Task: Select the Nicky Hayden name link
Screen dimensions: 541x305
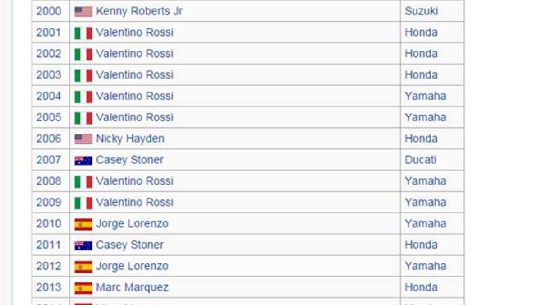Action: click(130, 139)
